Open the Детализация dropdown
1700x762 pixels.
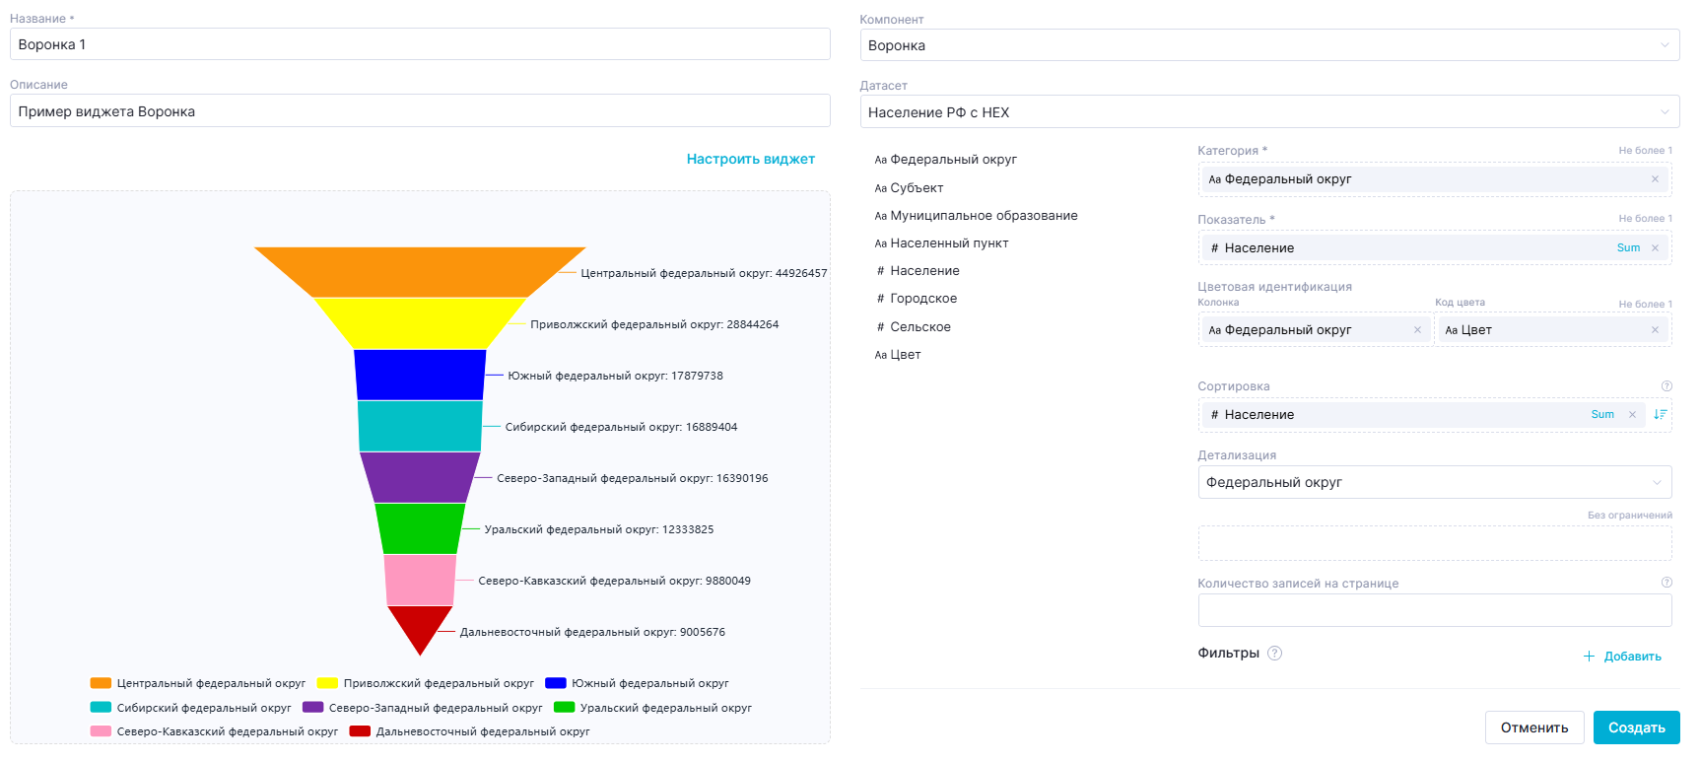pos(1434,482)
